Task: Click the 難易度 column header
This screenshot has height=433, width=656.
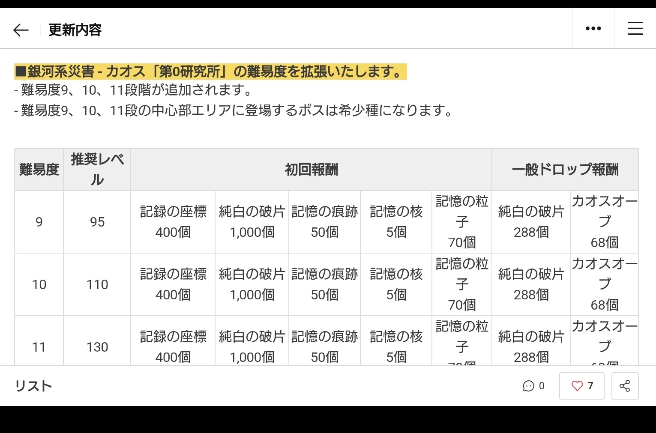Action: (x=39, y=170)
